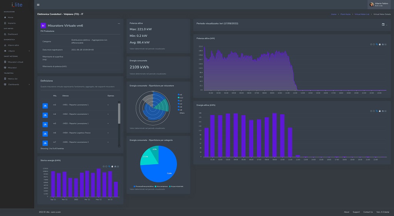Reset zoom with home icon on Storico energia chart

[115, 166]
